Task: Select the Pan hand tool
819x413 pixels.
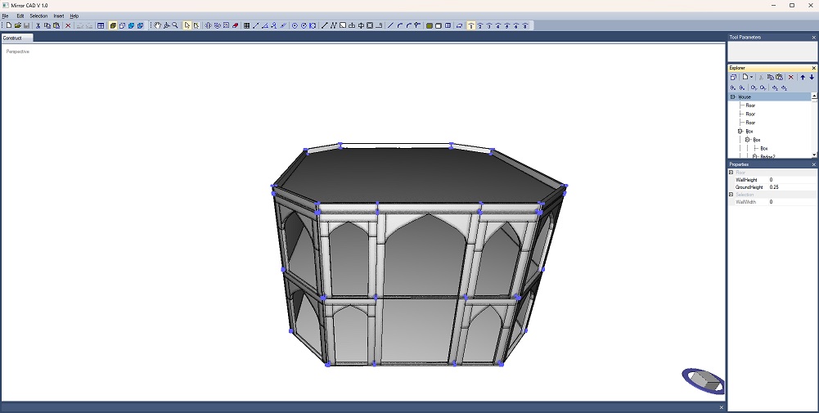Action: click(x=158, y=25)
